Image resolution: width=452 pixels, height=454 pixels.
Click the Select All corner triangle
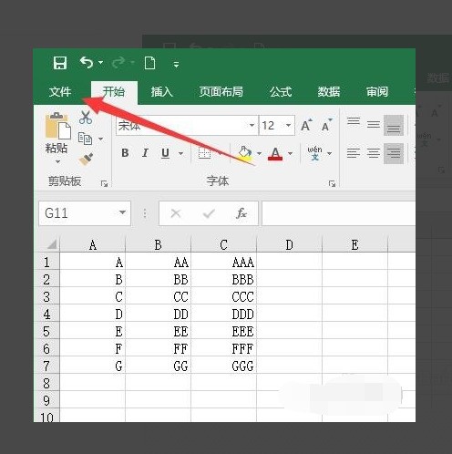[x=51, y=244]
